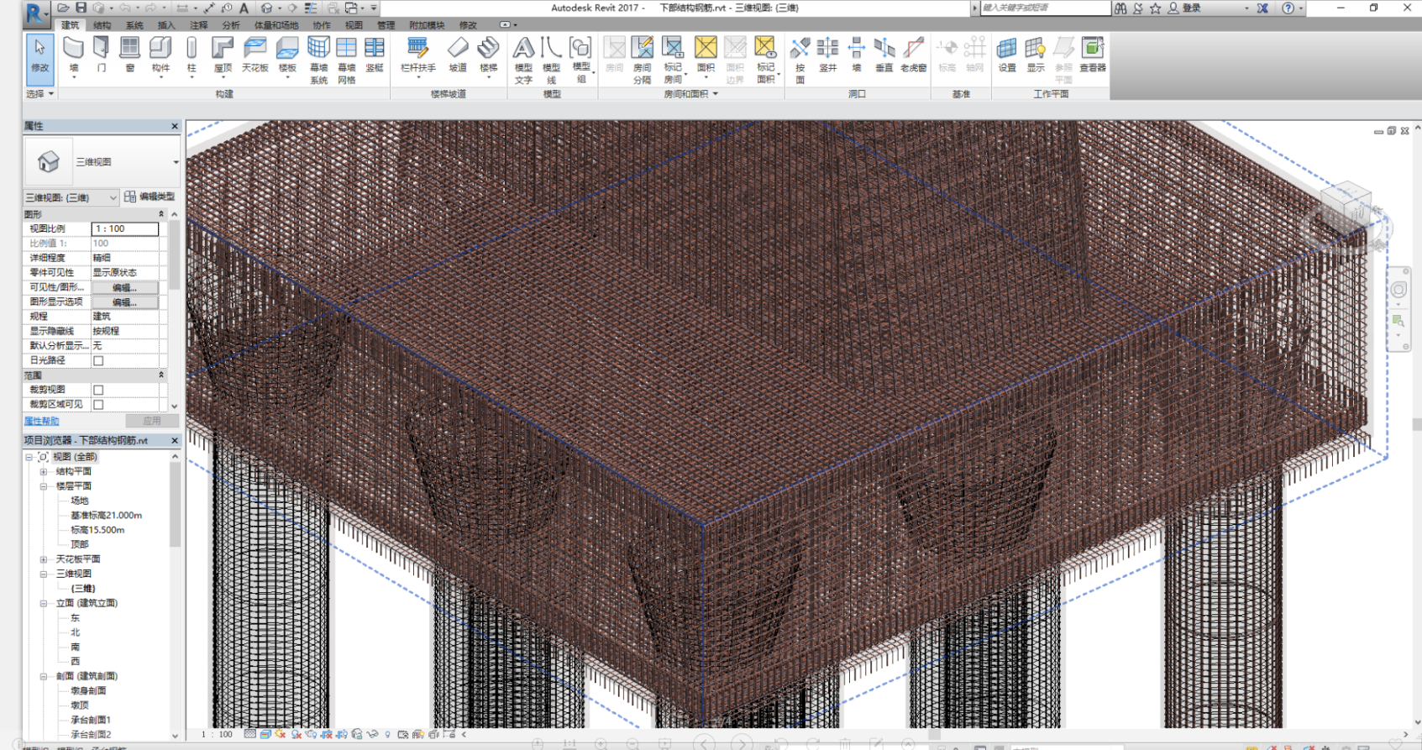The image size is (1422, 750).
Task: Collapse the 立面 (建筑立面) tree node
Action: point(44,603)
